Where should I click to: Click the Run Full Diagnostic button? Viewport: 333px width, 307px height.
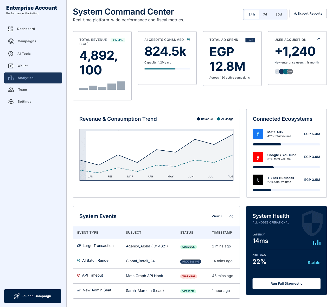point(286,284)
